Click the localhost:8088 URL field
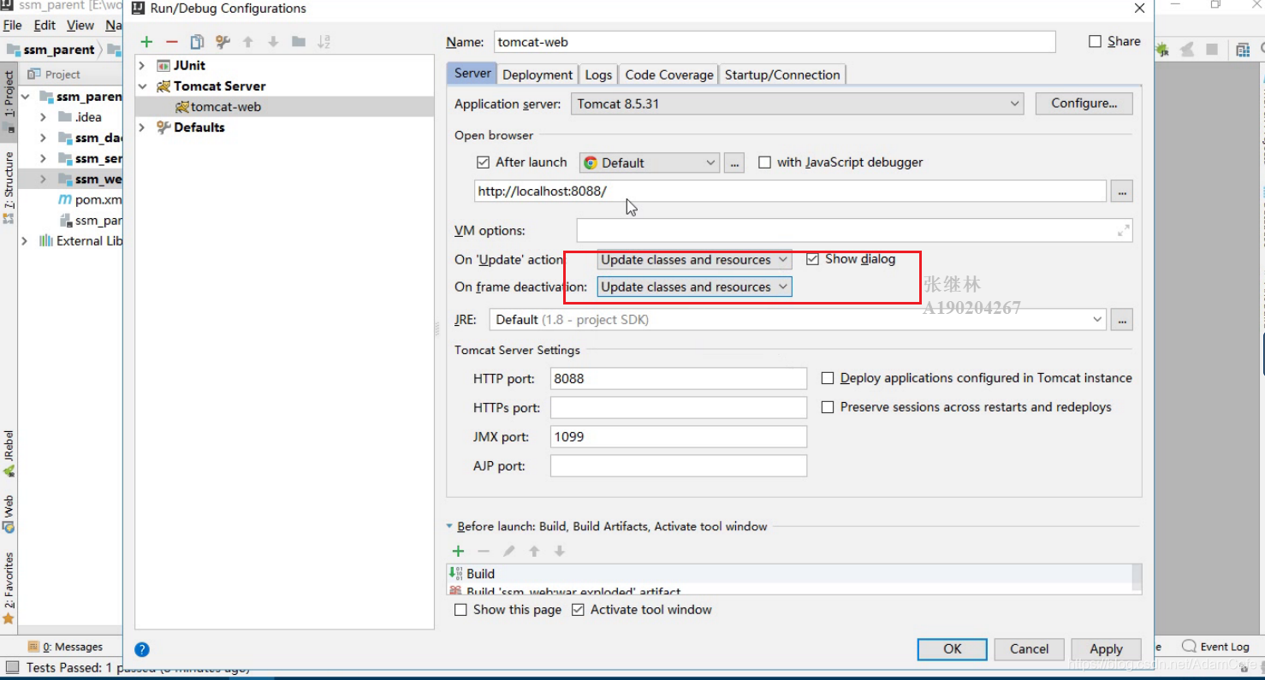Viewport: 1265px width, 680px height. (790, 191)
